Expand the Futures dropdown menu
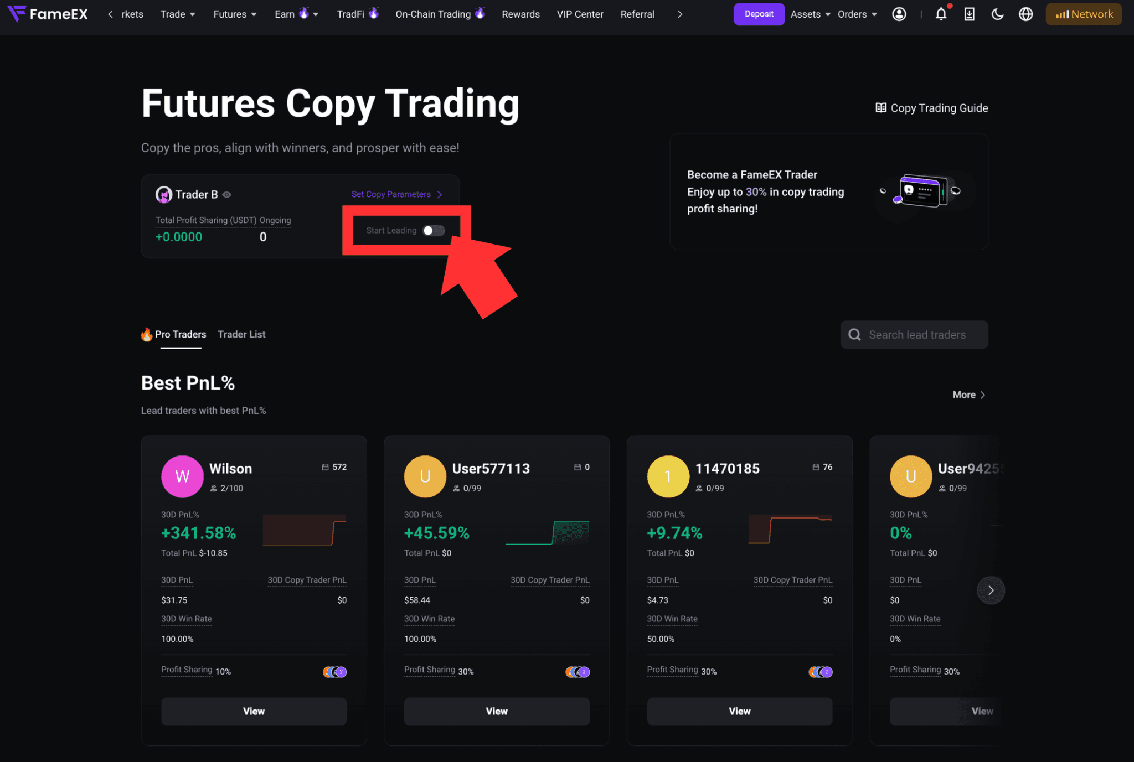 tap(235, 14)
